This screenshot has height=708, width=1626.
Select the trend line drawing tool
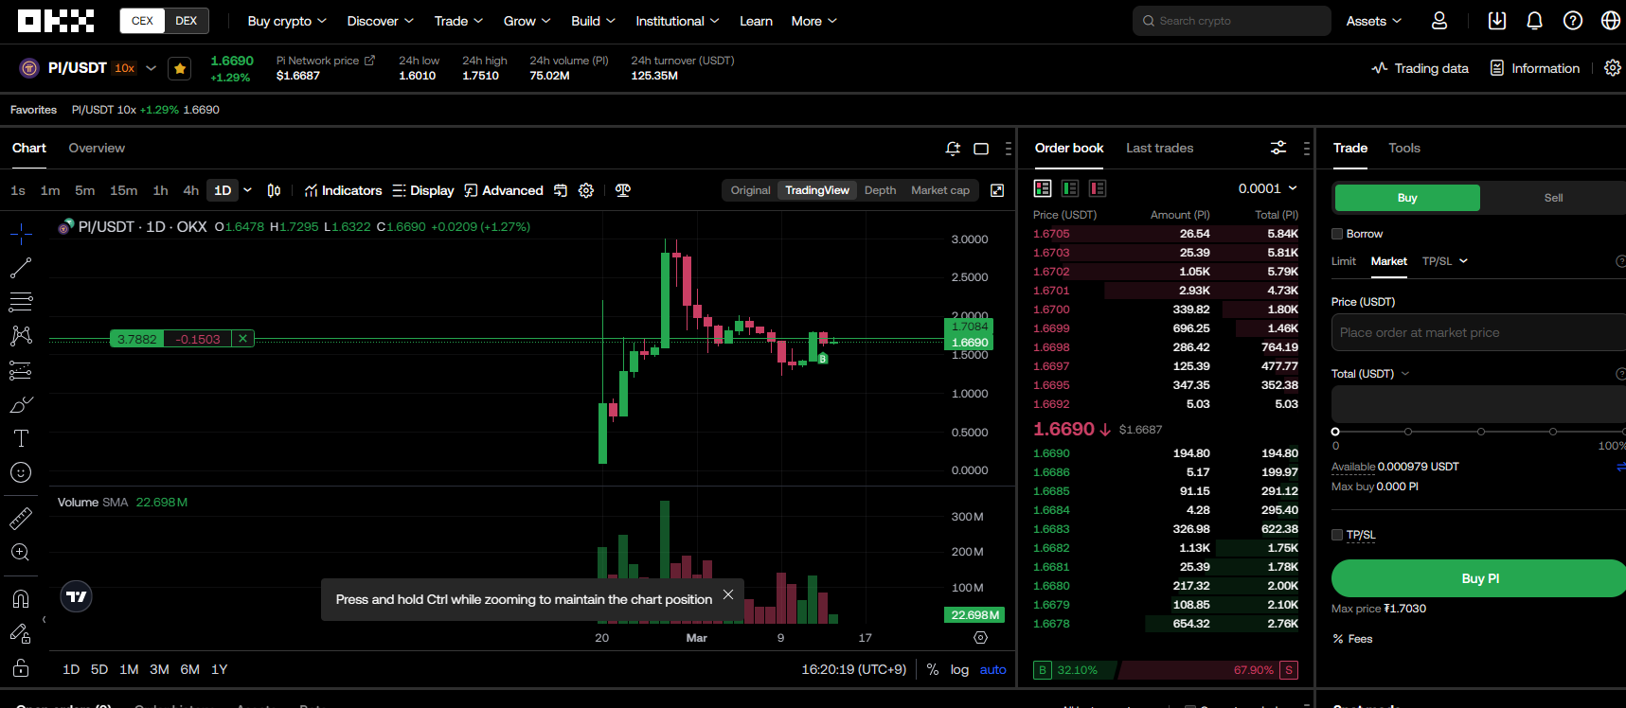21,268
